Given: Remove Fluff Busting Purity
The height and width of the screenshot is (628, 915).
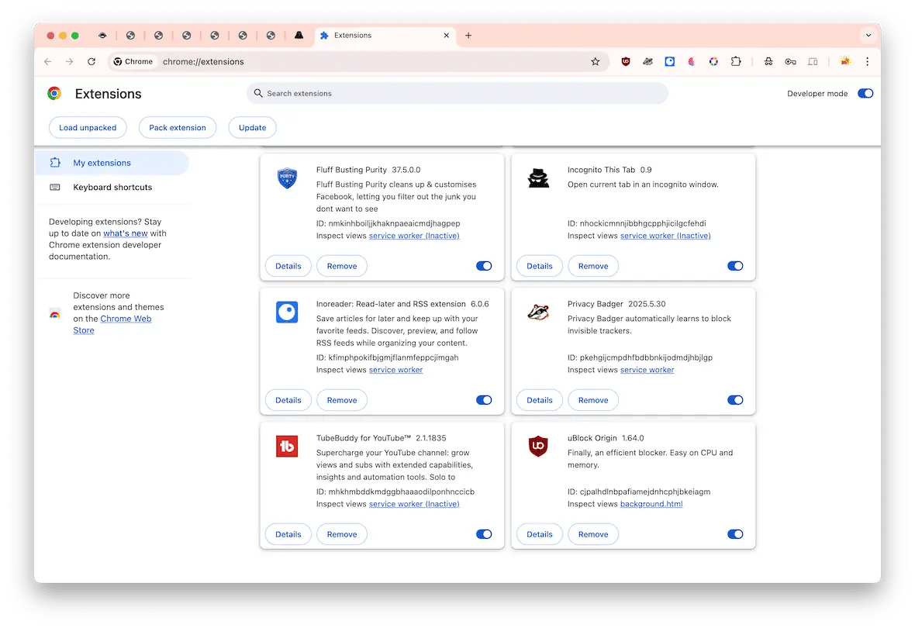Looking at the screenshot, I should (x=342, y=266).
